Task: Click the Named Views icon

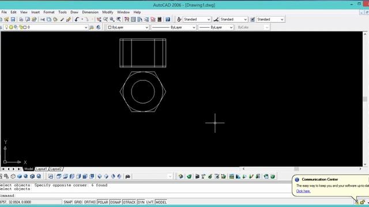Action: click(51, 177)
